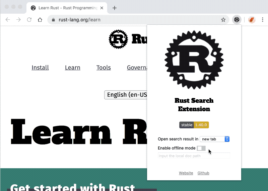
Task: Open the Tools nav link
Action: pyautogui.click(x=104, y=68)
